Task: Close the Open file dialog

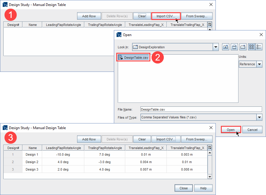Action: (261, 35)
